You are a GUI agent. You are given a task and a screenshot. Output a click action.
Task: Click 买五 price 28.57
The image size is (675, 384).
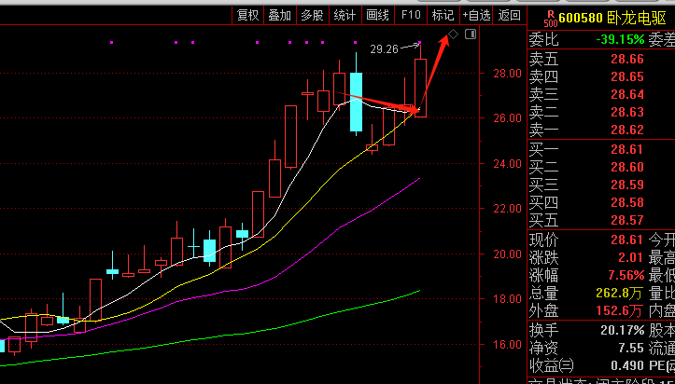pyautogui.click(x=627, y=220)
